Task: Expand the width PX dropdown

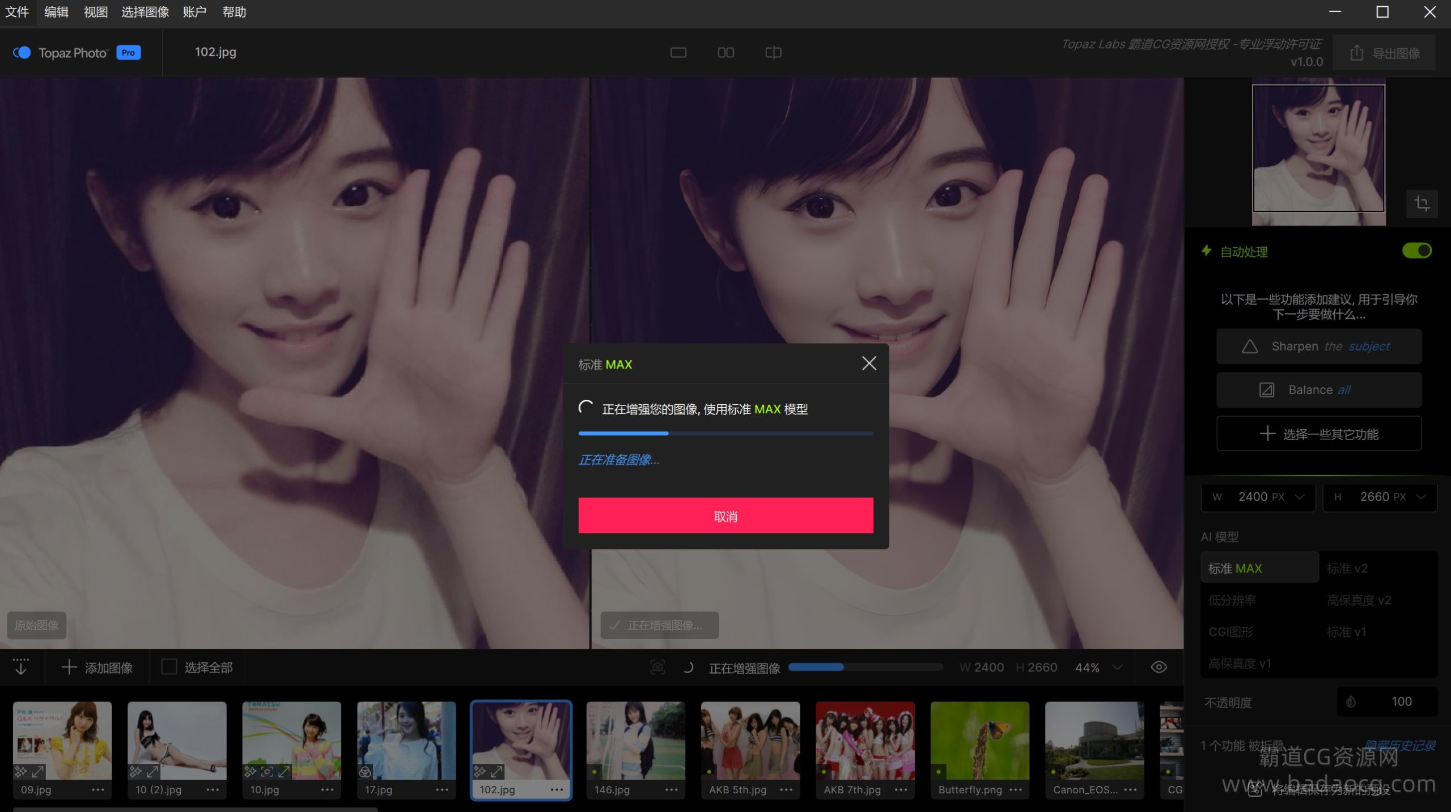Action: 1300,497
